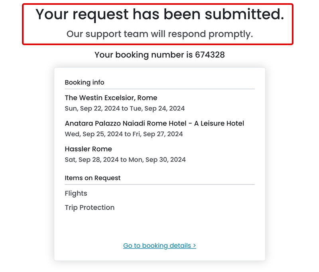The image size is (319, 272).
Task: Open the Go to booking details link
Action: click(x=157, y=246)
